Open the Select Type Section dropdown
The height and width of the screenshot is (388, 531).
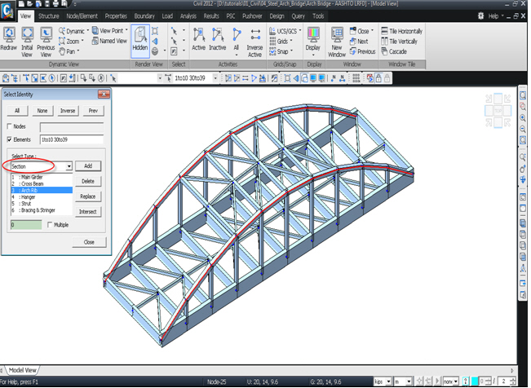pyautogui.click(x=69, y=165)
